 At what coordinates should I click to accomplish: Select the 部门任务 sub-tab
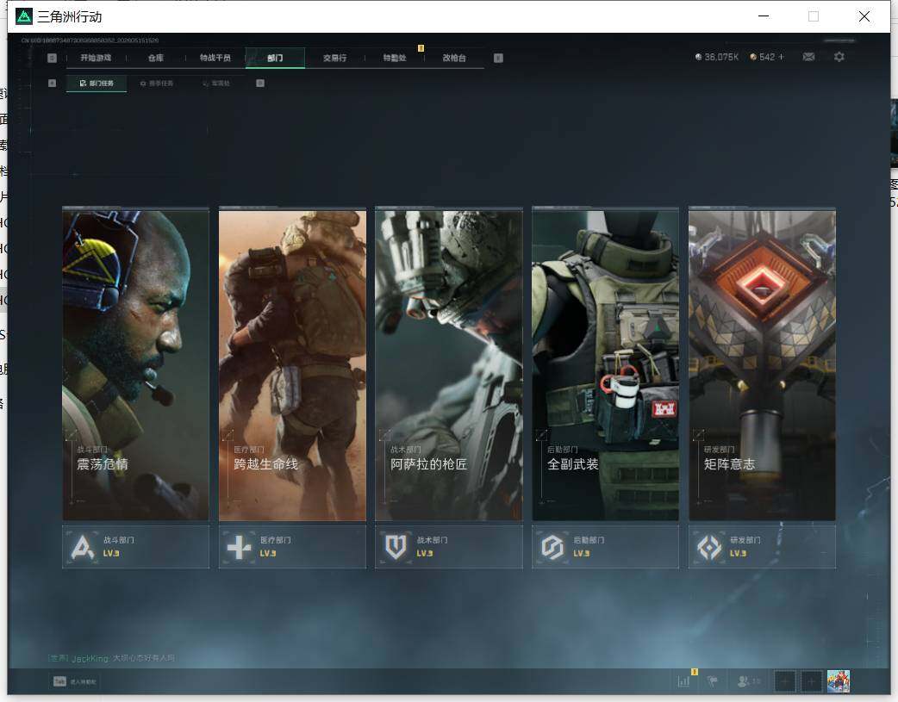click(x=97, y=83)
